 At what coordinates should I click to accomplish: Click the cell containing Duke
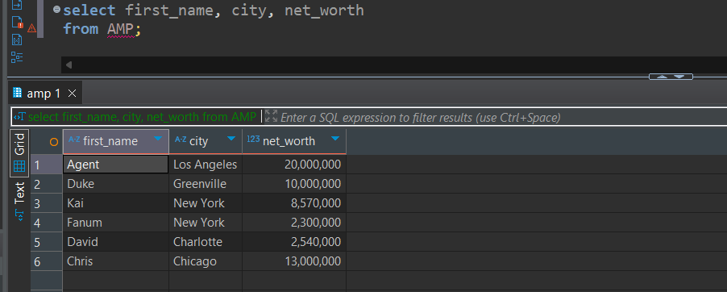point(115,184)
